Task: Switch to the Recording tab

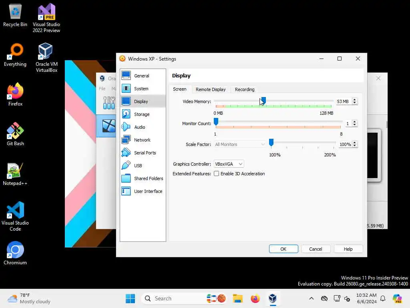Action: 245,89
